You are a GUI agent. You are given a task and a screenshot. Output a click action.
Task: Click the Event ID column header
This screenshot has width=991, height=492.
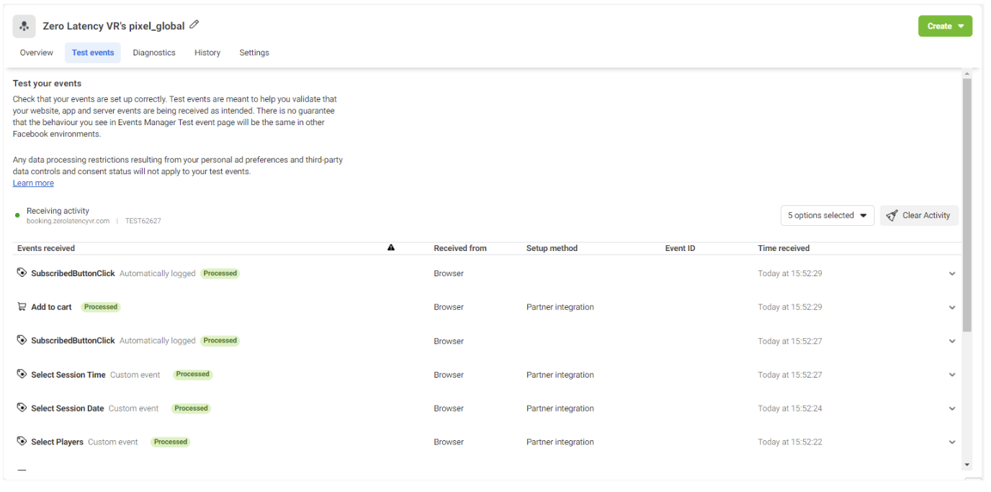tap(681, 248)
